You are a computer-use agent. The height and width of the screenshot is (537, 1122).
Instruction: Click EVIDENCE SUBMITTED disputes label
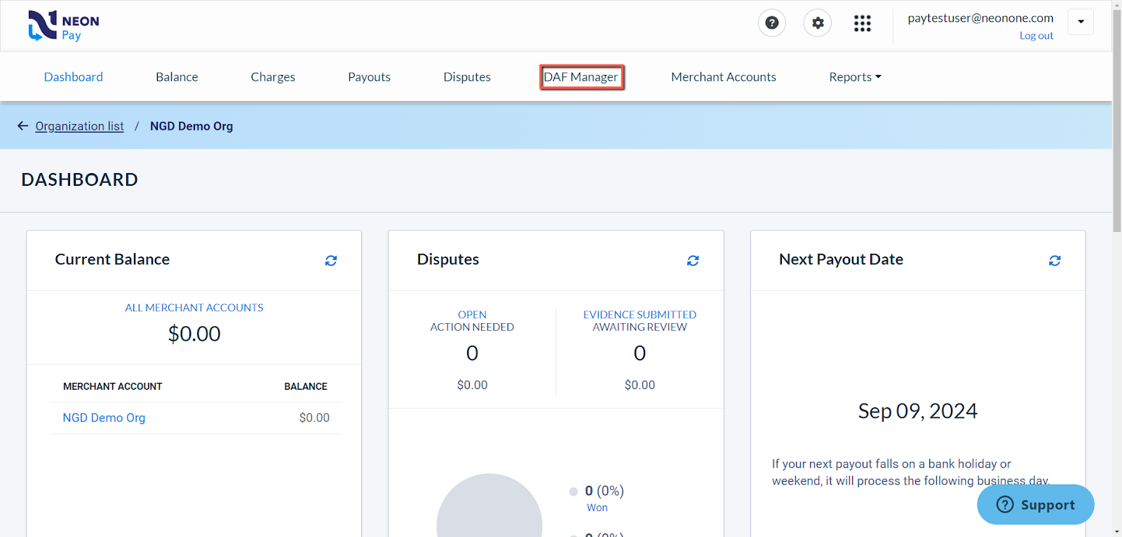click(640, 315)
